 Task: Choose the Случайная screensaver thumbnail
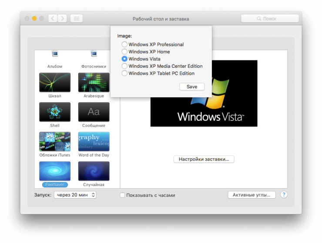click(94, 171)
